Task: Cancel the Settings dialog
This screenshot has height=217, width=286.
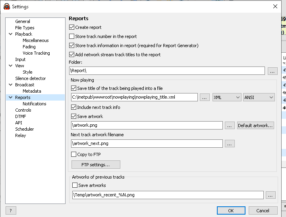Action: 263,210
